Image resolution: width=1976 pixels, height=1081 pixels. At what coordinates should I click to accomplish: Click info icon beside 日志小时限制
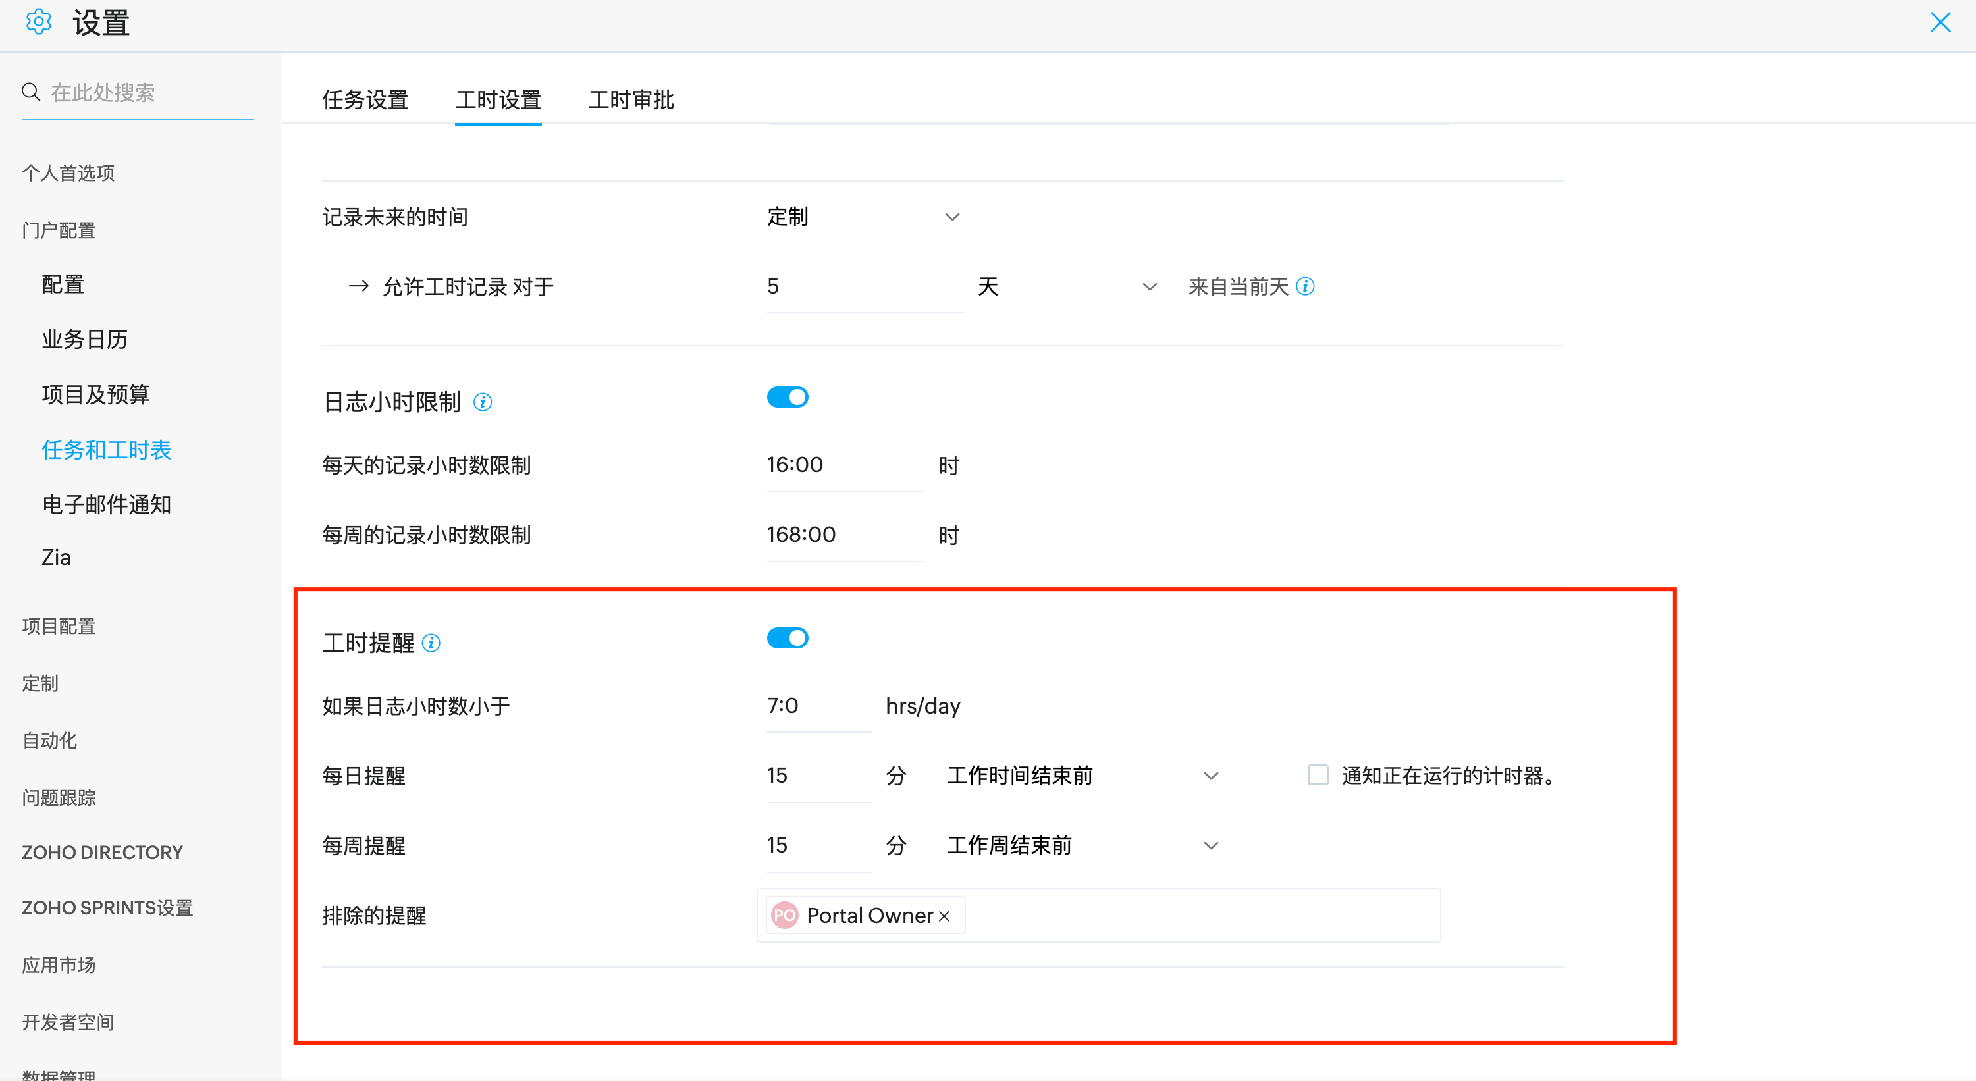pos(483,402)
